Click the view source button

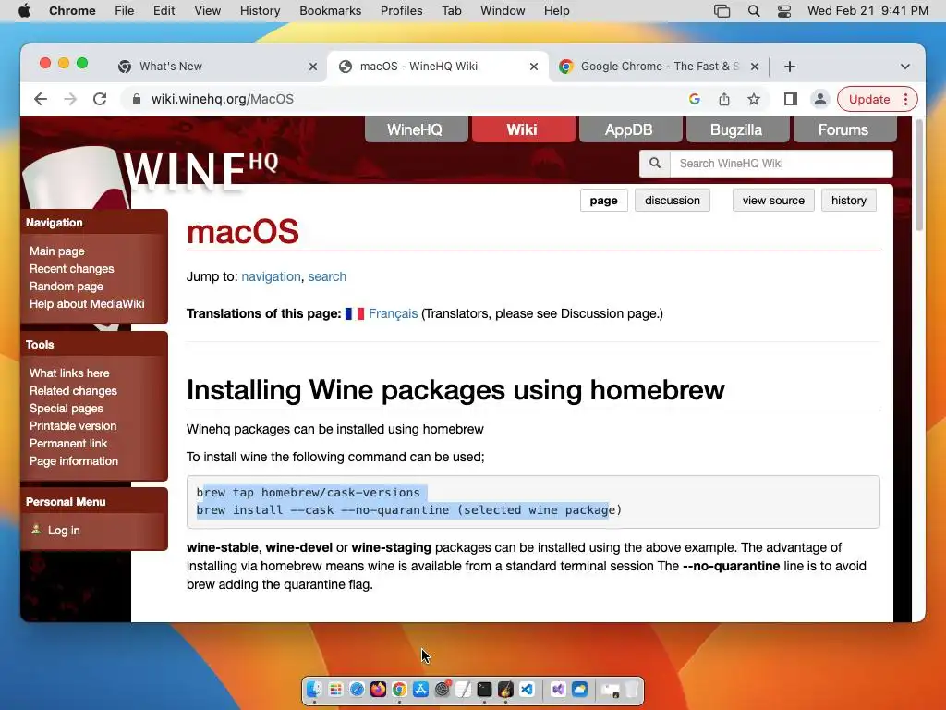(x=773, y=201)
